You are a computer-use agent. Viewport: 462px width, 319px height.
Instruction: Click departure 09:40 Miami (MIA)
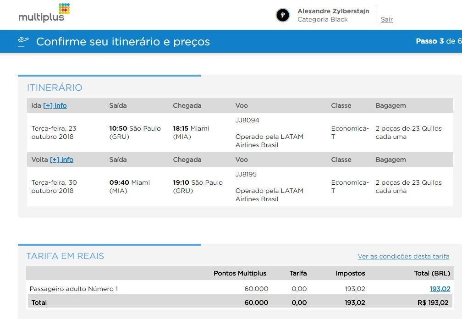click(x=130, y=187)
